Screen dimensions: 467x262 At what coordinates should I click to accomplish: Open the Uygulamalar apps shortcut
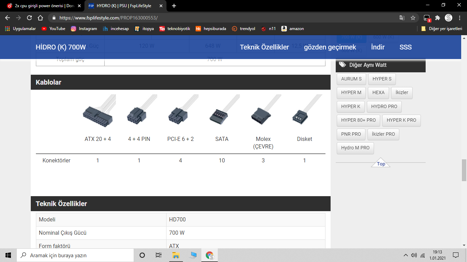point(21,29)
